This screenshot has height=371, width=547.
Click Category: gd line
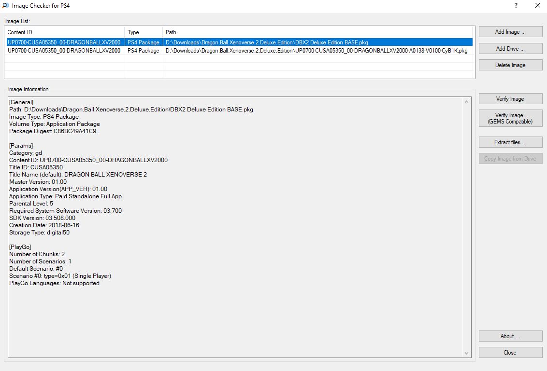pyautogui.click(x=26, y=153)
